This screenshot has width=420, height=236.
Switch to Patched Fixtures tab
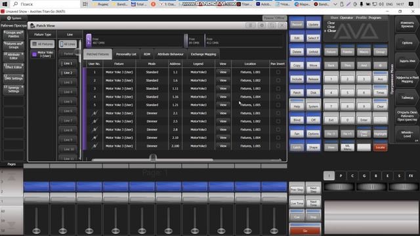[98, 54]
